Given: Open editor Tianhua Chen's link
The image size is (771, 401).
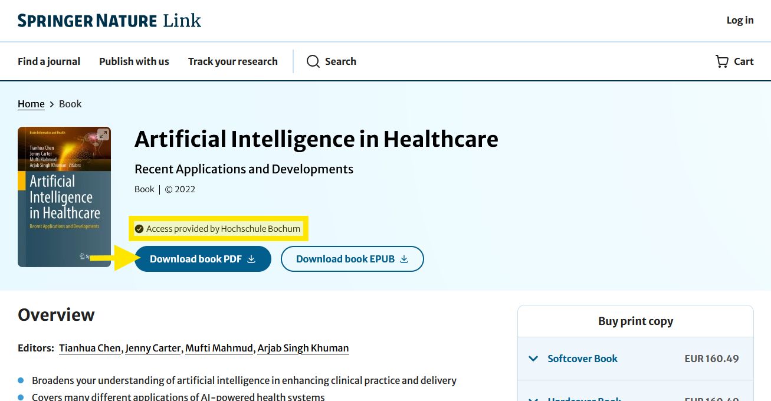Looking at the screenshot, I should (x=90, y=348).
